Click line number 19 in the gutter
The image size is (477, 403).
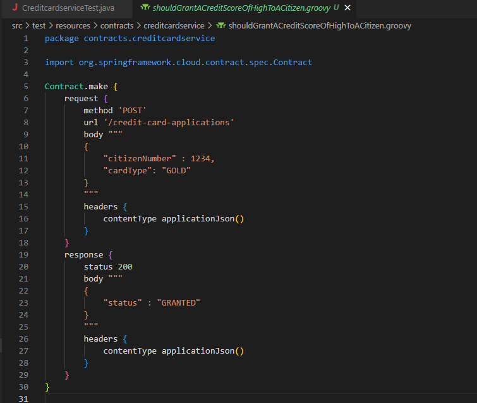(x=23, y=255)
